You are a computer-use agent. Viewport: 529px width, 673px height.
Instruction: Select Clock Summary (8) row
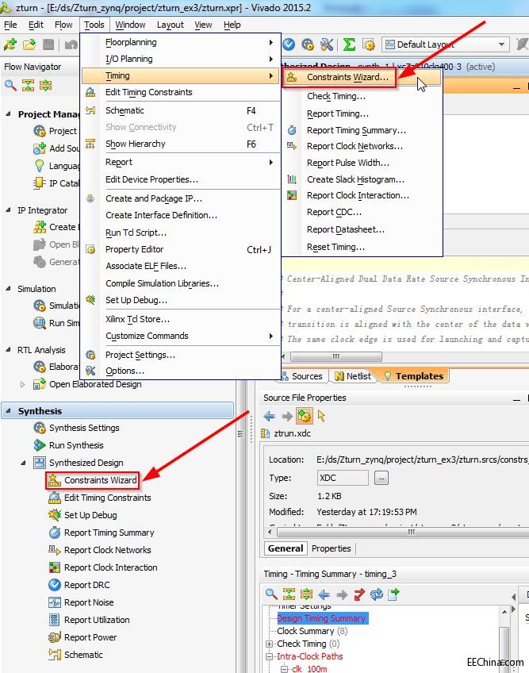click(x=312, y=632)
